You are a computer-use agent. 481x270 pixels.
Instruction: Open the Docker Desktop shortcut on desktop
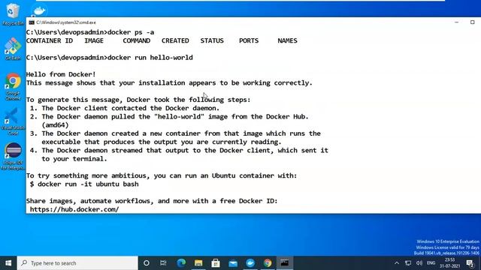pos(39,10)
